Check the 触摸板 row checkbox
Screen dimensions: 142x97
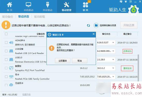[x=6, y=68]
